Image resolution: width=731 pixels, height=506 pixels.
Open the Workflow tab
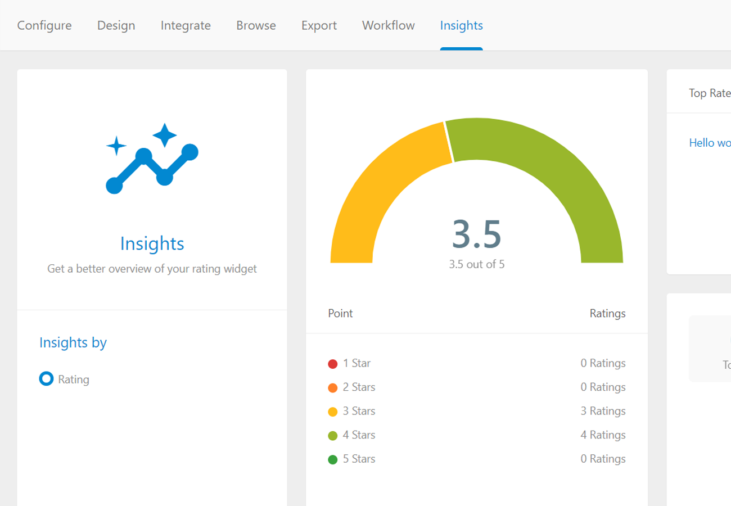[389, 25]
